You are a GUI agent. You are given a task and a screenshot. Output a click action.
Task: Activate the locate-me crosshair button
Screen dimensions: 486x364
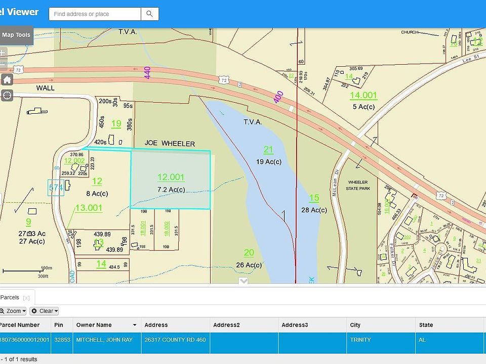pos(7,96)
